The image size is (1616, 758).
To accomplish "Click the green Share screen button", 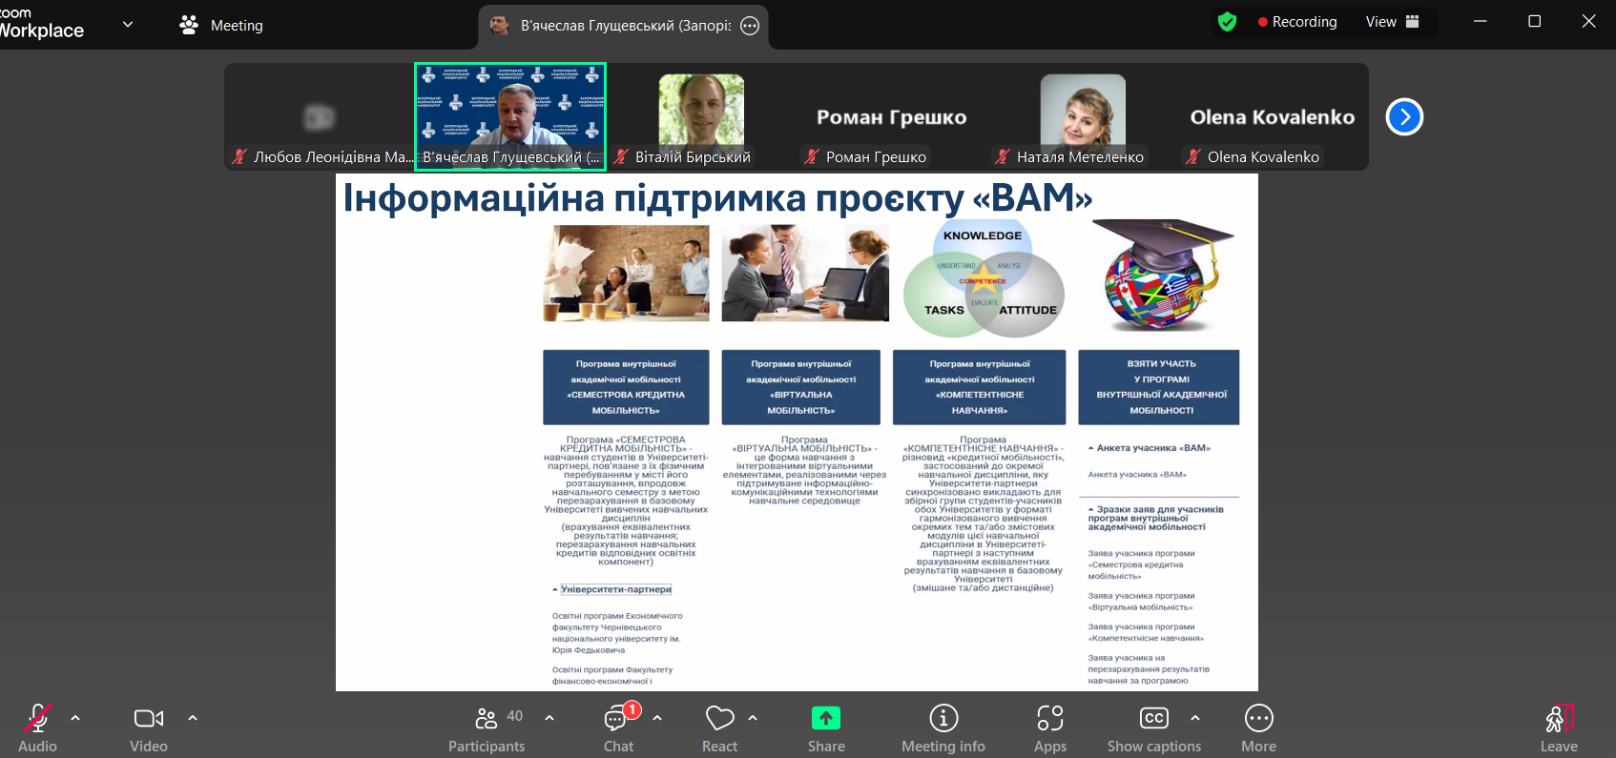I will point(826,718).
